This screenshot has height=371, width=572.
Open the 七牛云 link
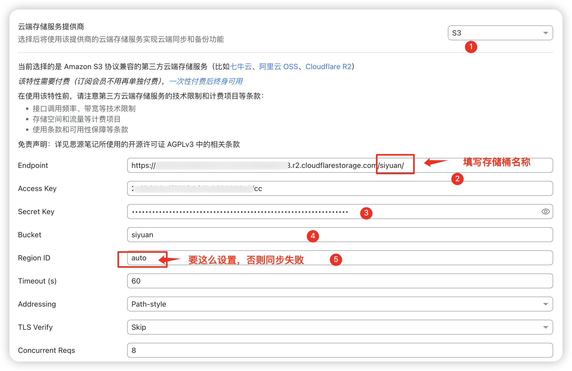[x=241, y=67]
